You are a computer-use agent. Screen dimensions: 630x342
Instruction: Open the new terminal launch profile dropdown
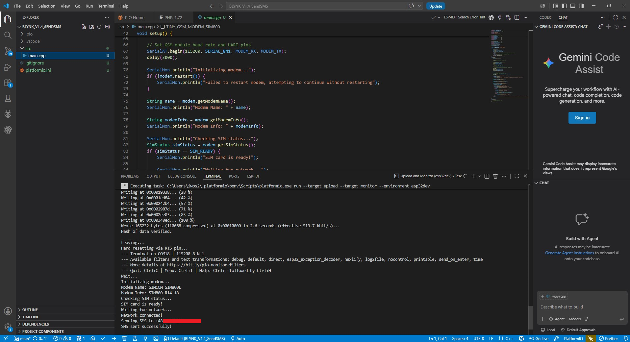479,176
